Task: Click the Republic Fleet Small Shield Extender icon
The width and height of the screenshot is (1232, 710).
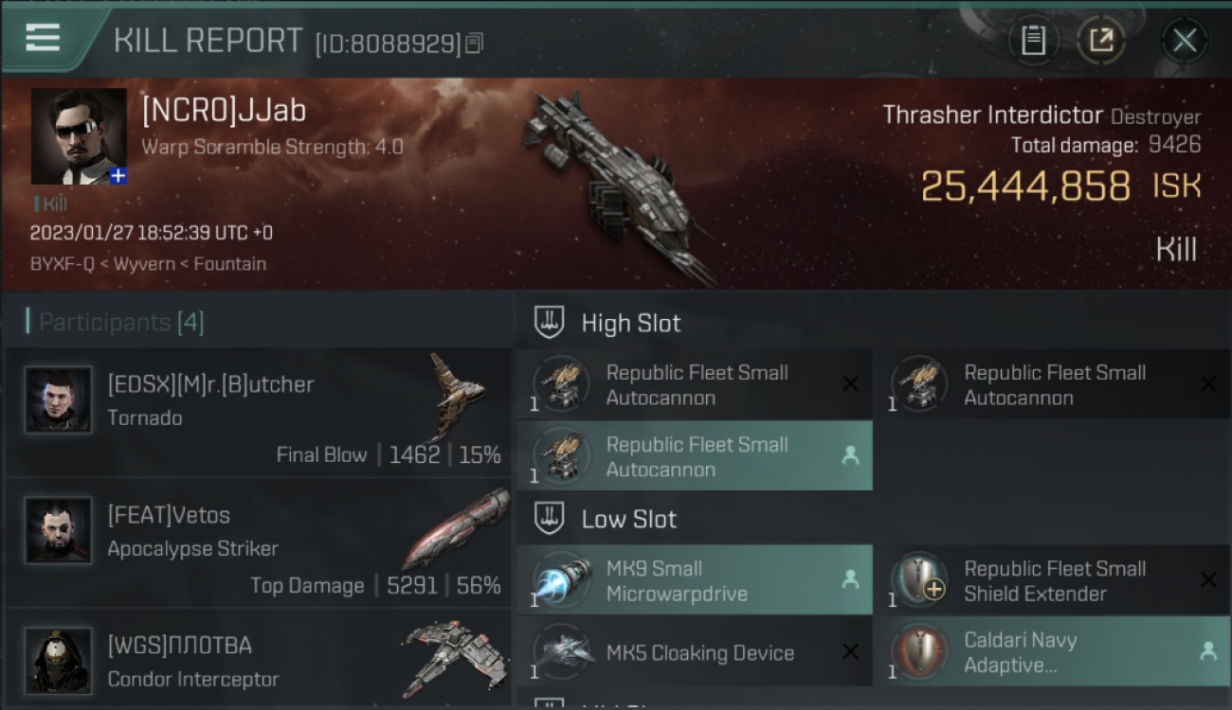Action: pyautogui.click(x=919, y=580)
